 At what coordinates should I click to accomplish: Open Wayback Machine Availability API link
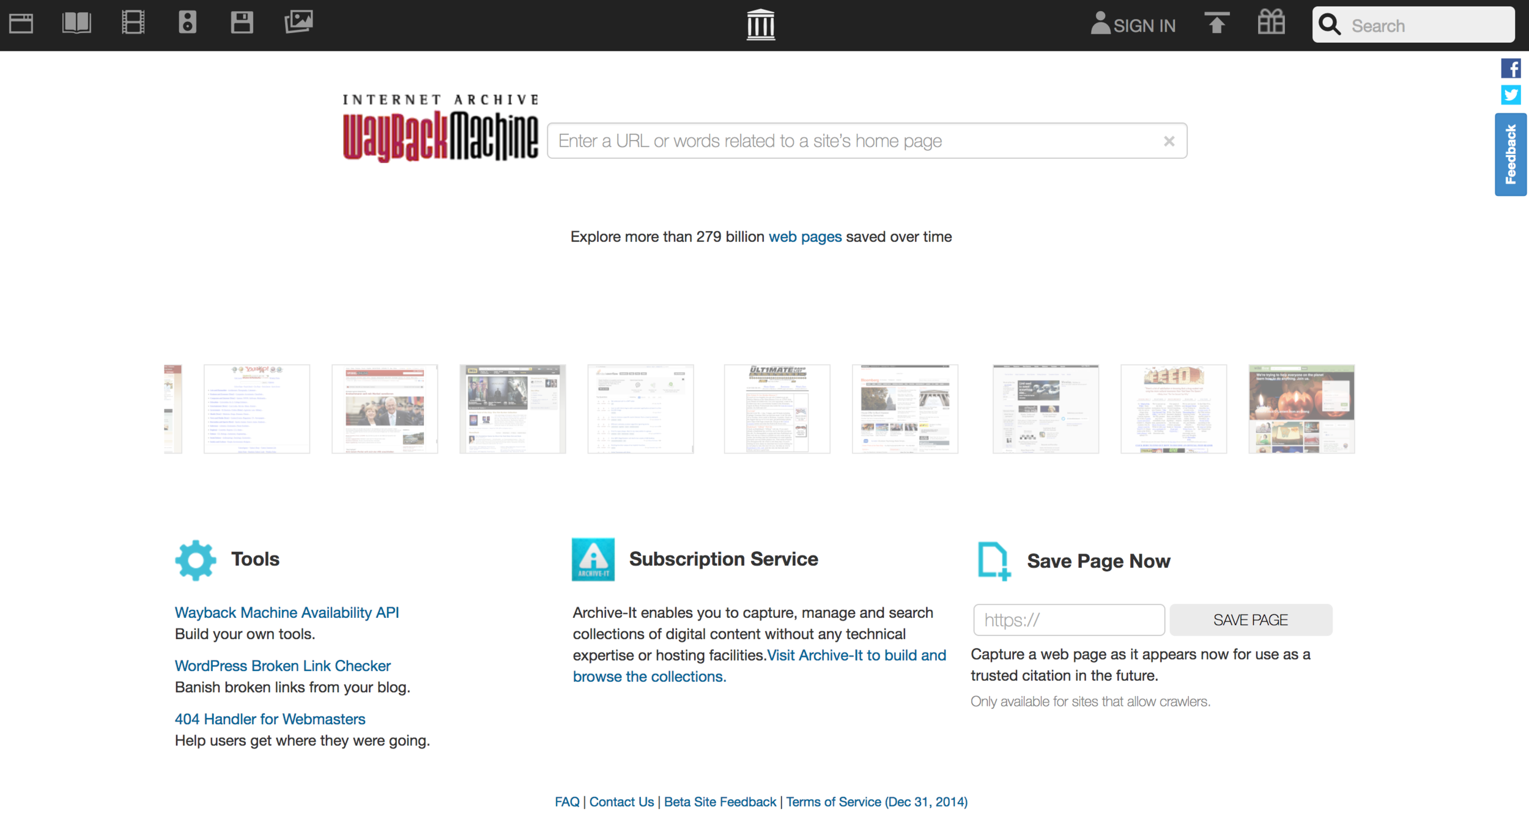[x=287, y=612]
